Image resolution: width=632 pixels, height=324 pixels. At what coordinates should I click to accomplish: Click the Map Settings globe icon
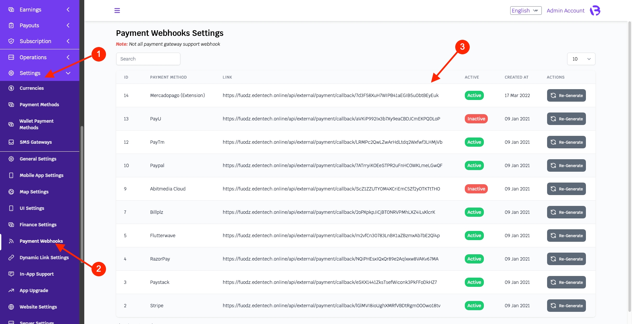click(11, 192)
